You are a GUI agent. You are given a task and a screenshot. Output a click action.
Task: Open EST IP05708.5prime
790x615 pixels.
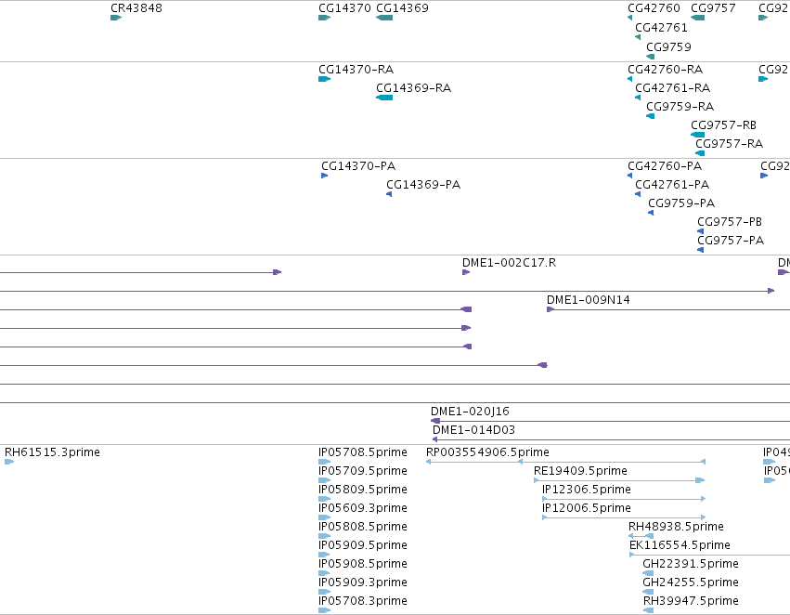coord(362,452)
